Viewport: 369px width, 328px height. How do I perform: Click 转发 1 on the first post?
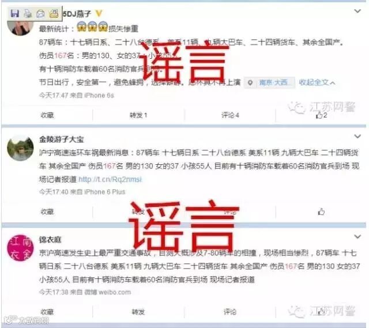(x=138, y=115)
